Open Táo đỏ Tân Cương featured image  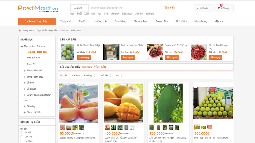[199, 52]
